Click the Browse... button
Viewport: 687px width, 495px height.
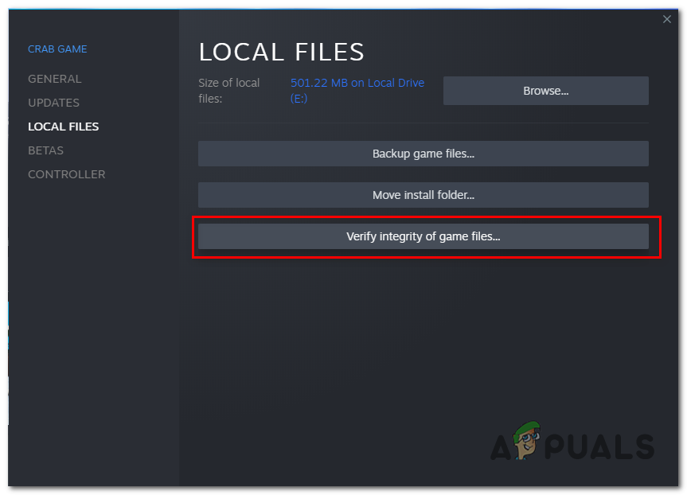coord(545,91)
